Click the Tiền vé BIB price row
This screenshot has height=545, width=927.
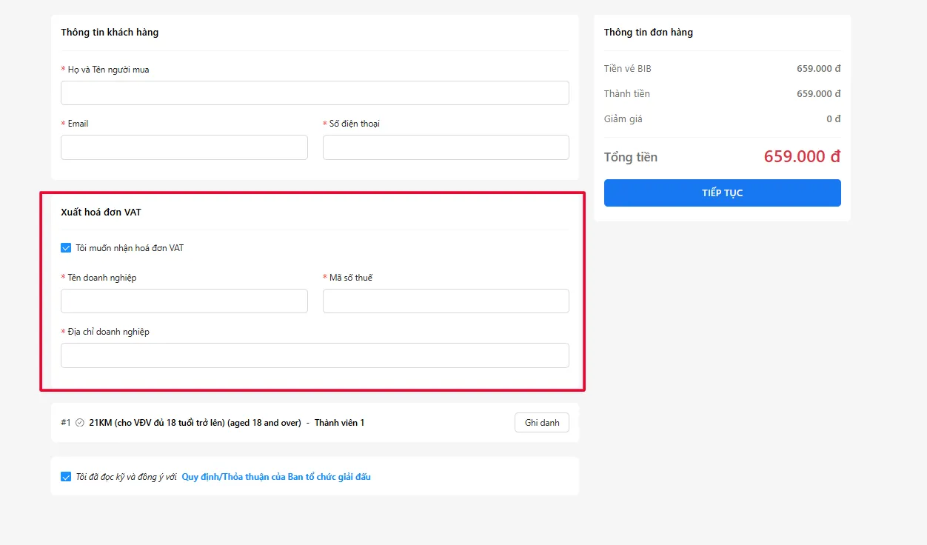pos(722,69)
